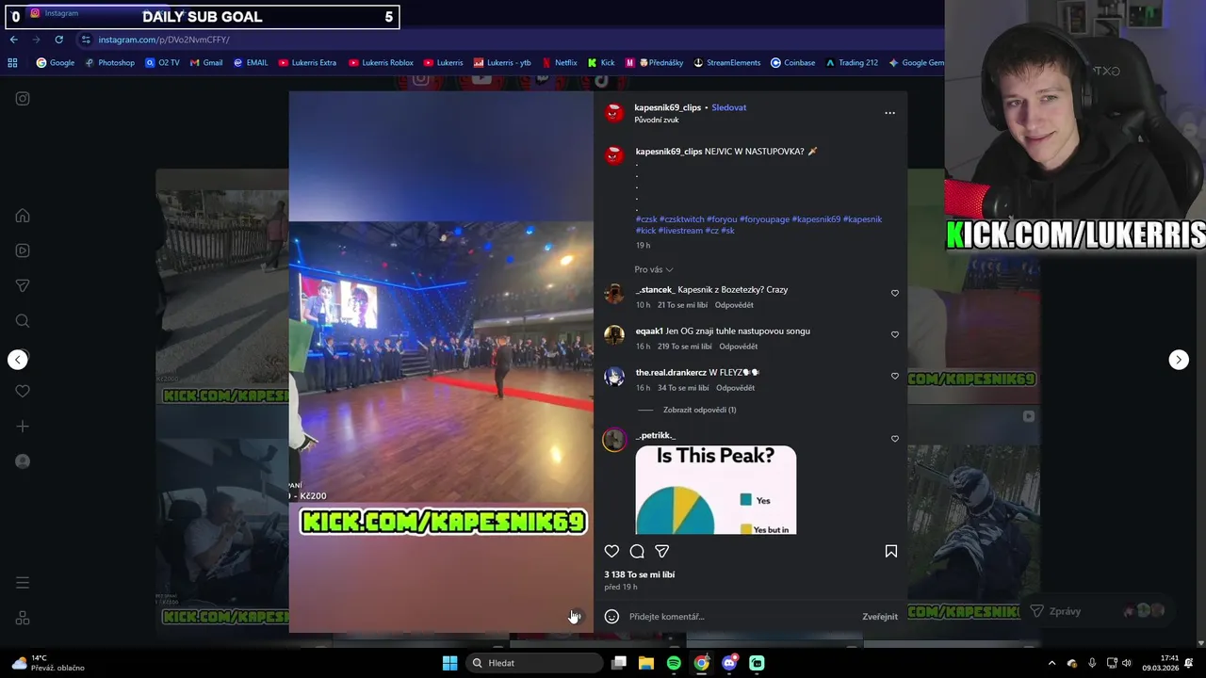This screenshot has height=678, width=1206.
Task: Open File Explorer from taskbar
Action: [646, 663]
